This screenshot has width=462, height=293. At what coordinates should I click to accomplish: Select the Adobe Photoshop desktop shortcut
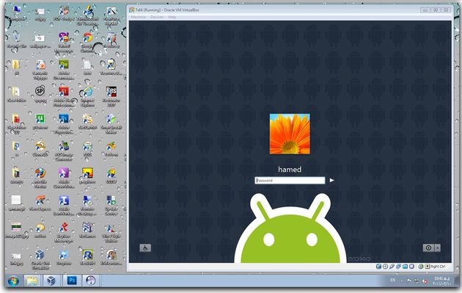(x=64, y=123)
